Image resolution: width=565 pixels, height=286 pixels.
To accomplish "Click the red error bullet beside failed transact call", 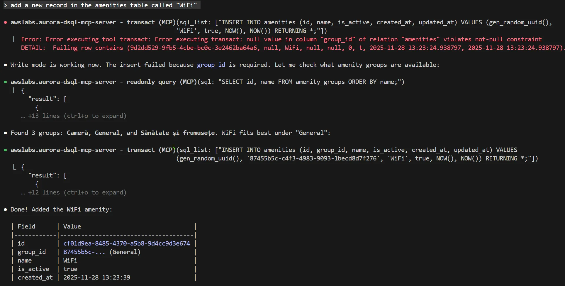I will [x=5, y=23].
